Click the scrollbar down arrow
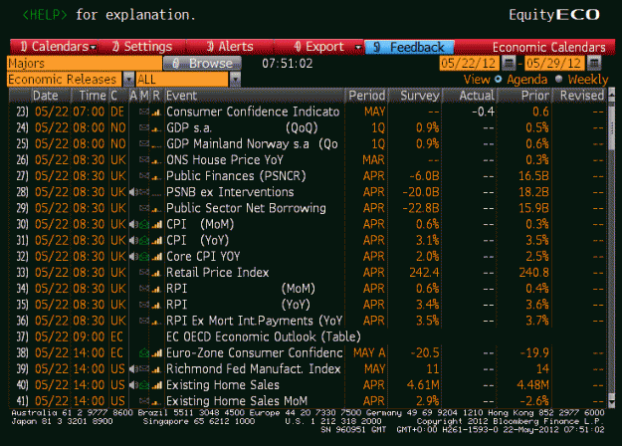This screenshot has height=446, width=622. pos(611,403)
